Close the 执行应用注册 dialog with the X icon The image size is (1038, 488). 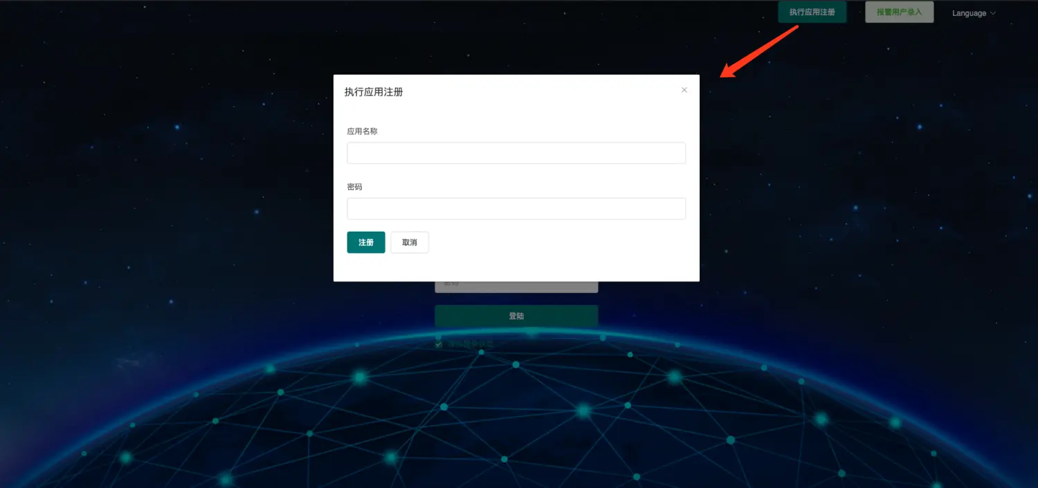[684, 90]
